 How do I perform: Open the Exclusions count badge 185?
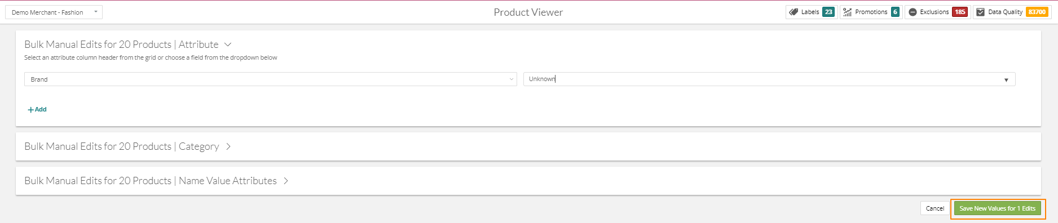(x=960, y=12)
